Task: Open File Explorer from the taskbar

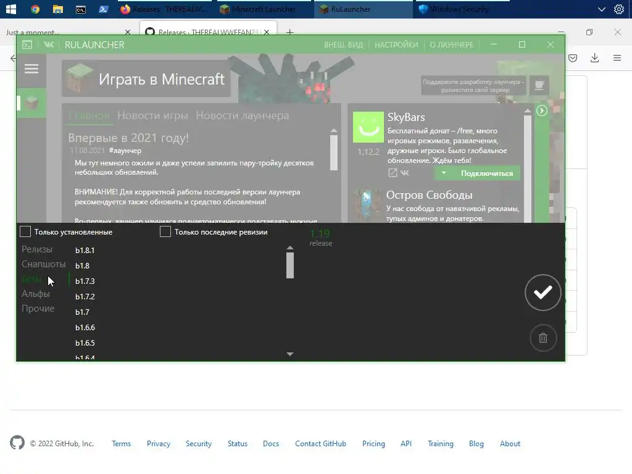Action: (58, 9)
